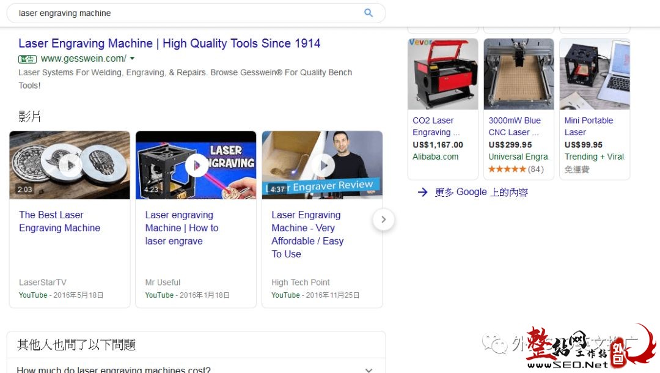Viewport: 660px width, 373px height.
Task: Open the CO2 Laser Engraving product image
Action: click(x=443, y=74)
